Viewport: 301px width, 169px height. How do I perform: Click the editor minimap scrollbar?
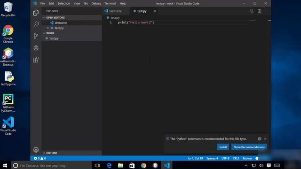(269, 77)
